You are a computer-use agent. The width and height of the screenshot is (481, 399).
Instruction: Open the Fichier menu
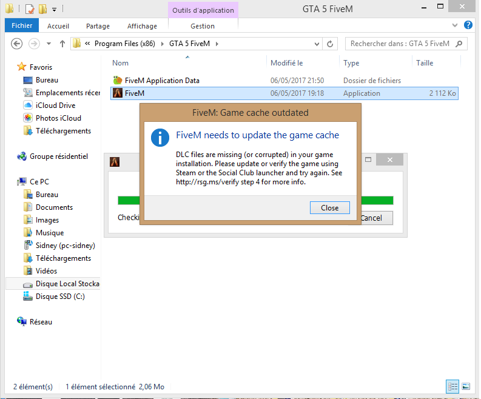tap(22, 25)
